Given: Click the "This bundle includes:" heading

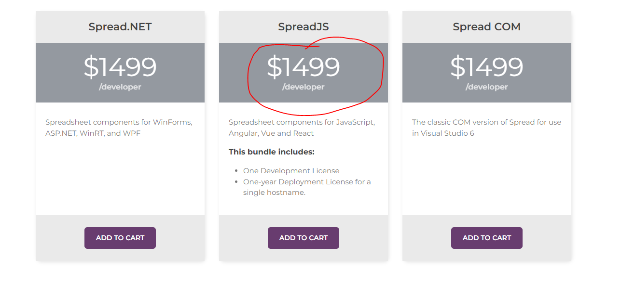Looking at the screenshot, I should pos(272,152).
